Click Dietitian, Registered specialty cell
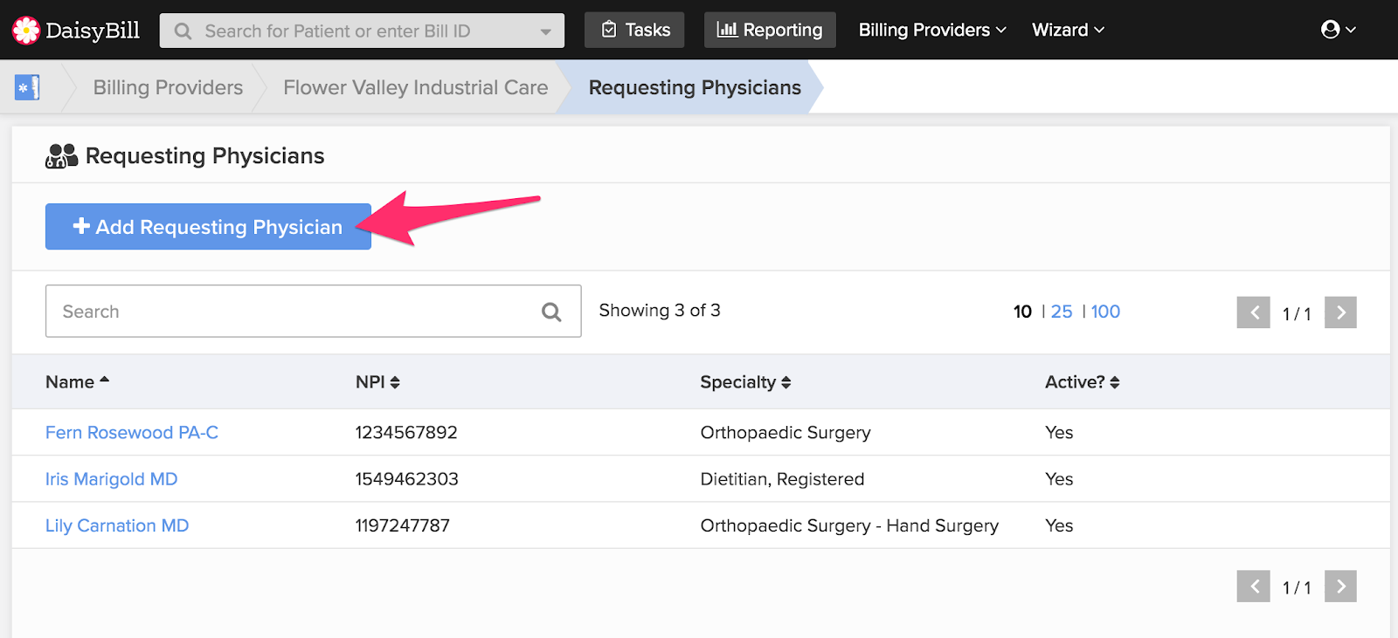The image size is (1398, 638). [x=782, y=479]
